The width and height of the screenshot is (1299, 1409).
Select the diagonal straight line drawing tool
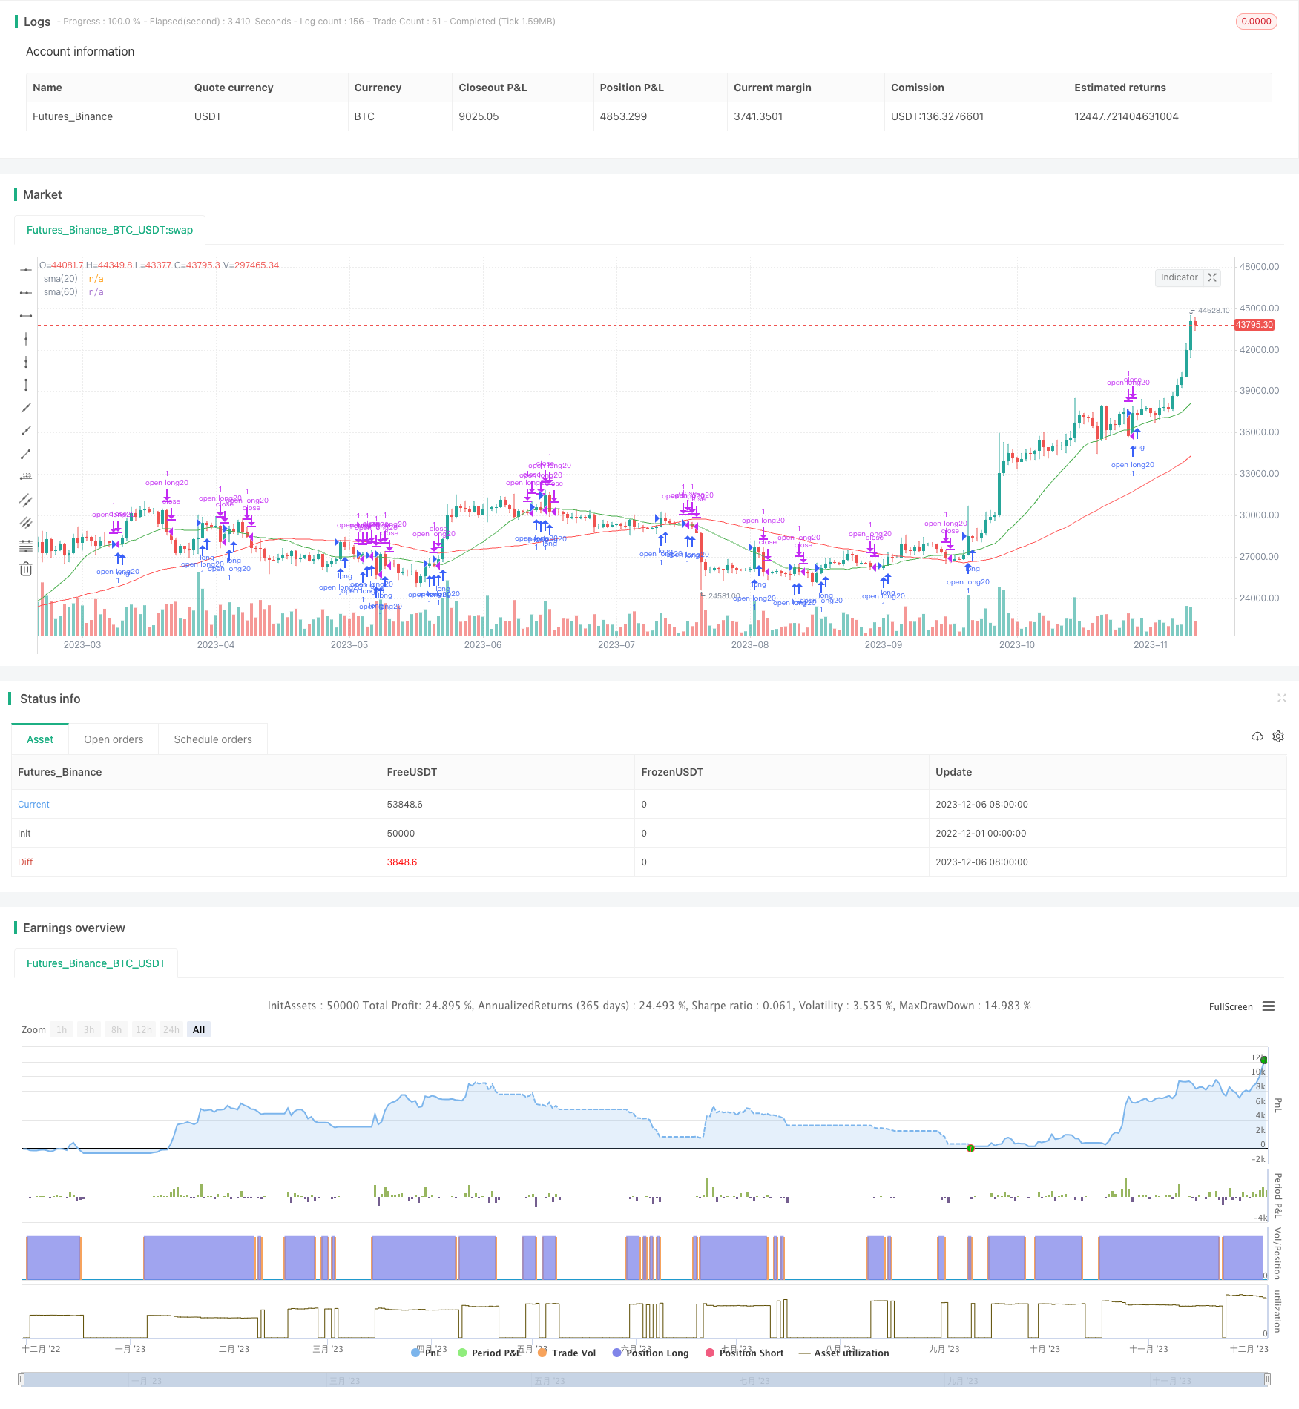(26, 408)
